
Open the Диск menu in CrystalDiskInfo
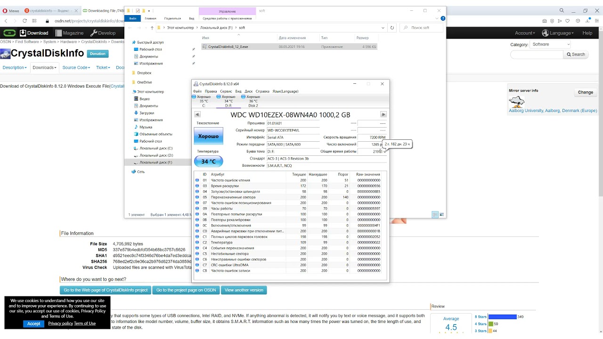(x=249, y=91)
